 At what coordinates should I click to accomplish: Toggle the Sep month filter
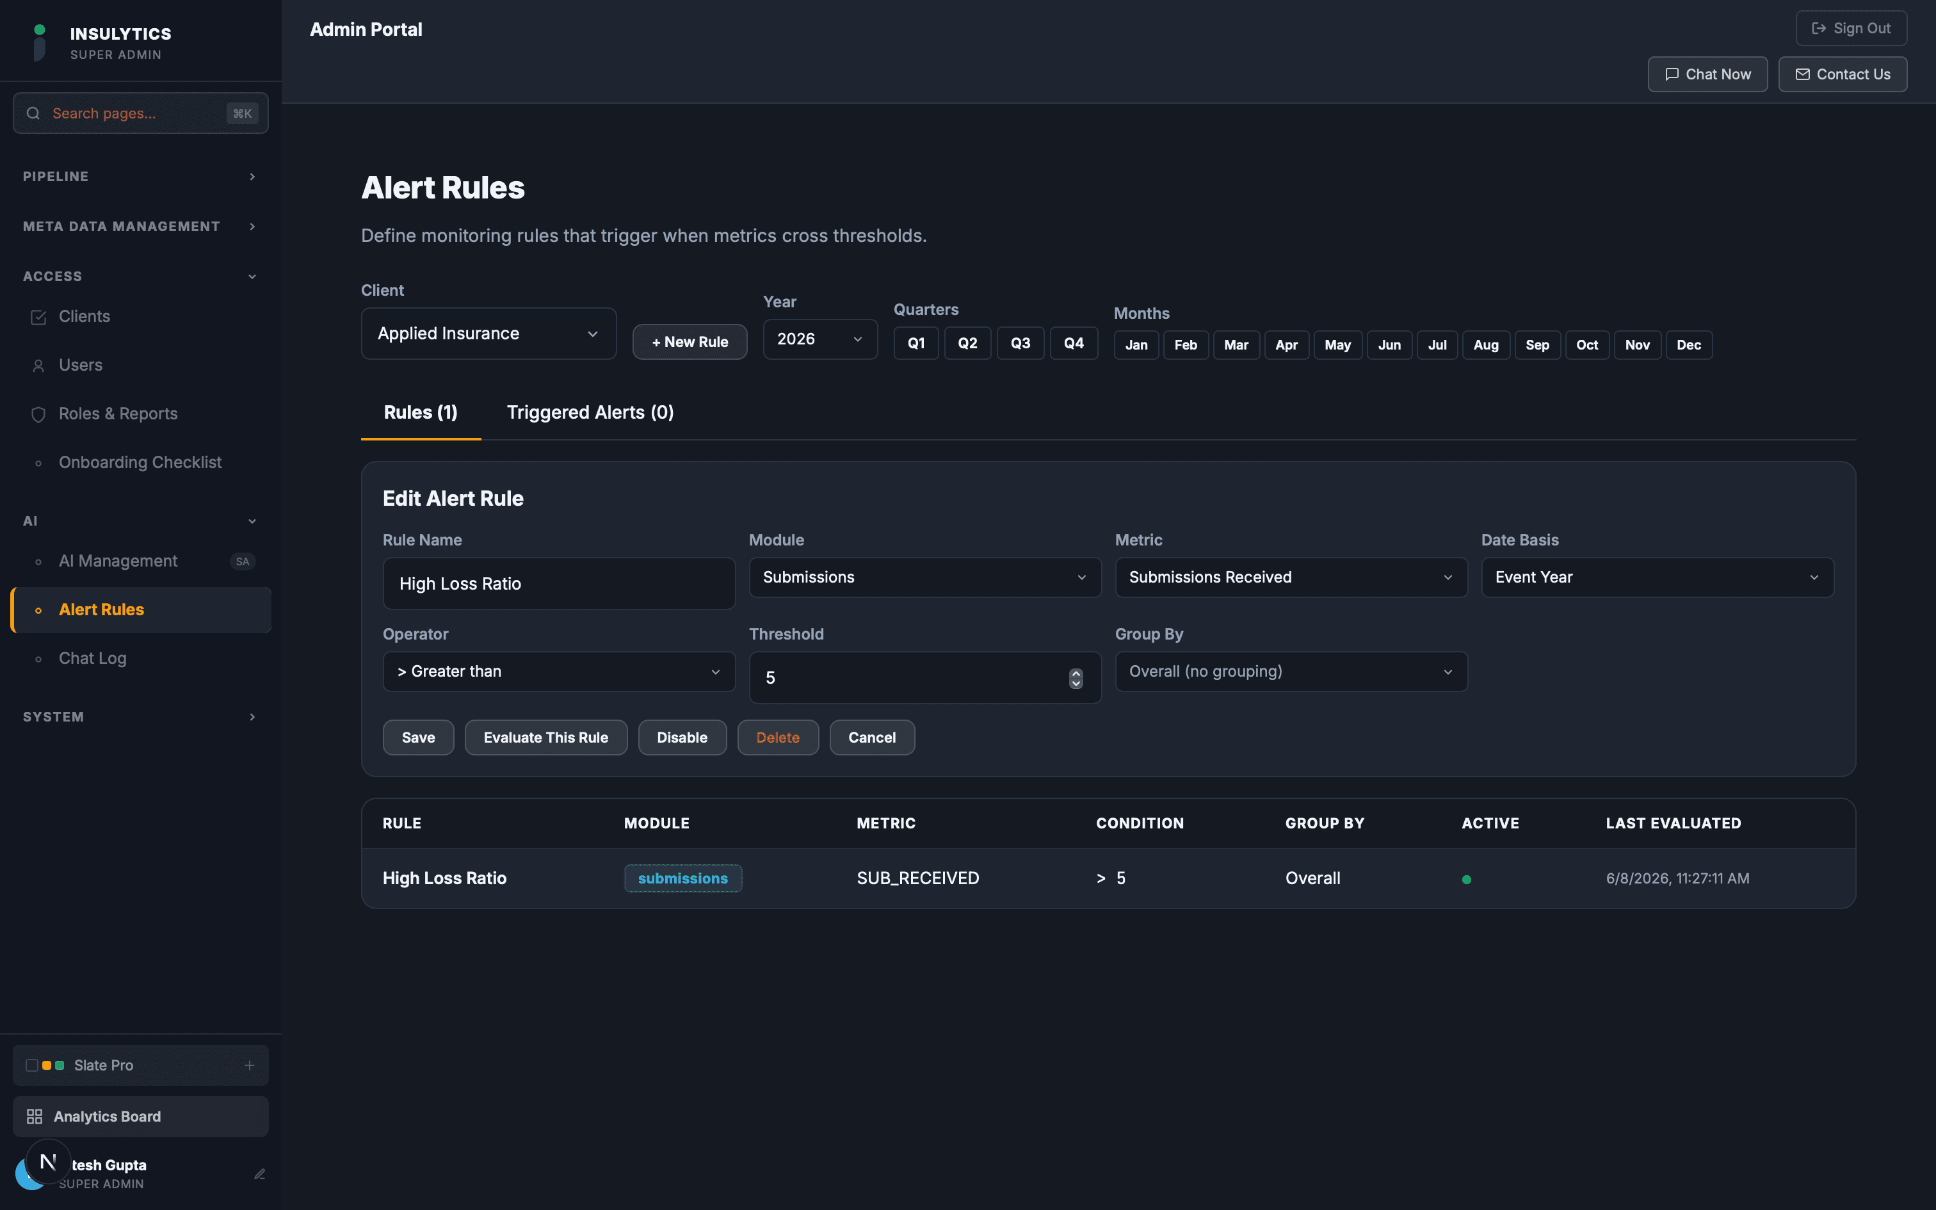point(1537,345)
